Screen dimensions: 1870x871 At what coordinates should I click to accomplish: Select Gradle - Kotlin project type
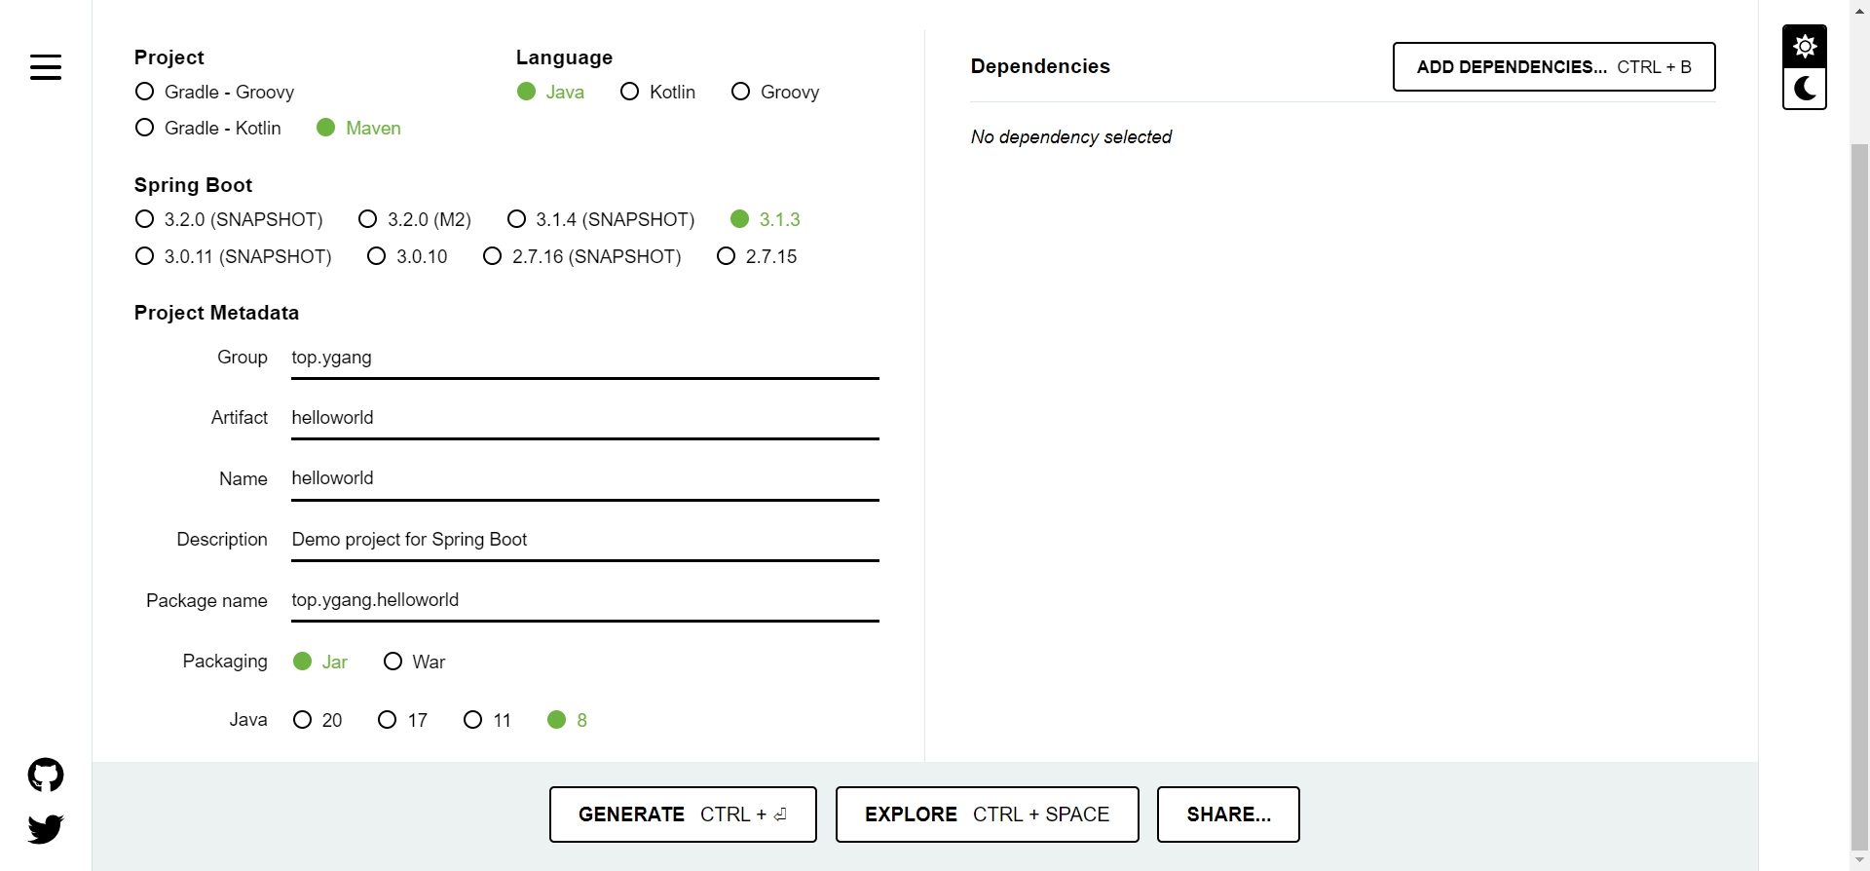point(145,128)
